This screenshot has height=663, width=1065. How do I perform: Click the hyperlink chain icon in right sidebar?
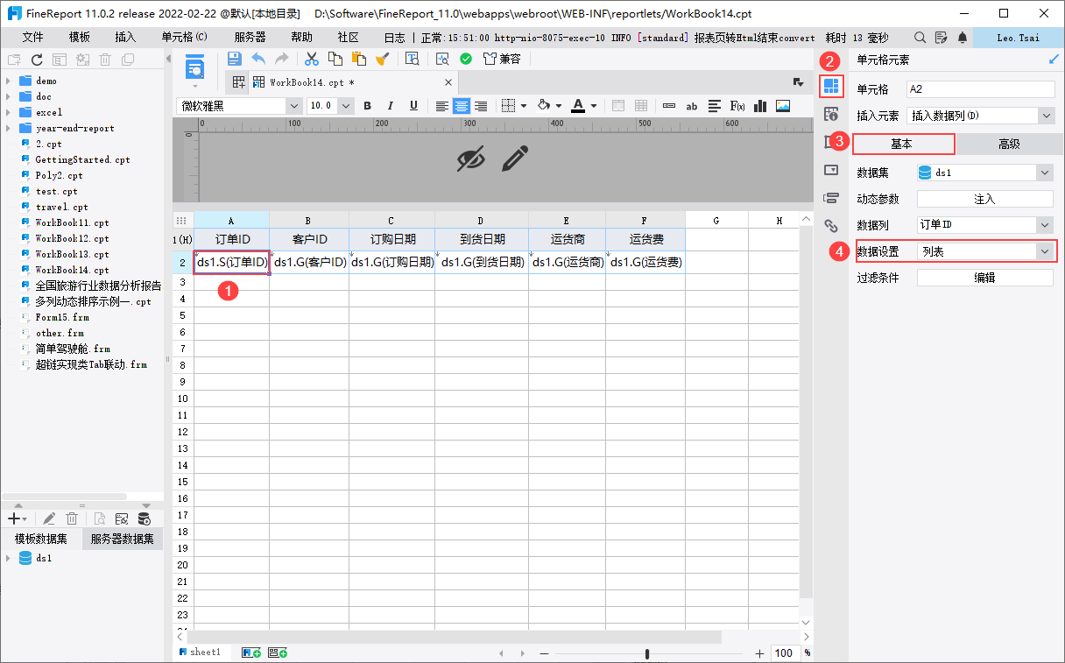point(831,225)
